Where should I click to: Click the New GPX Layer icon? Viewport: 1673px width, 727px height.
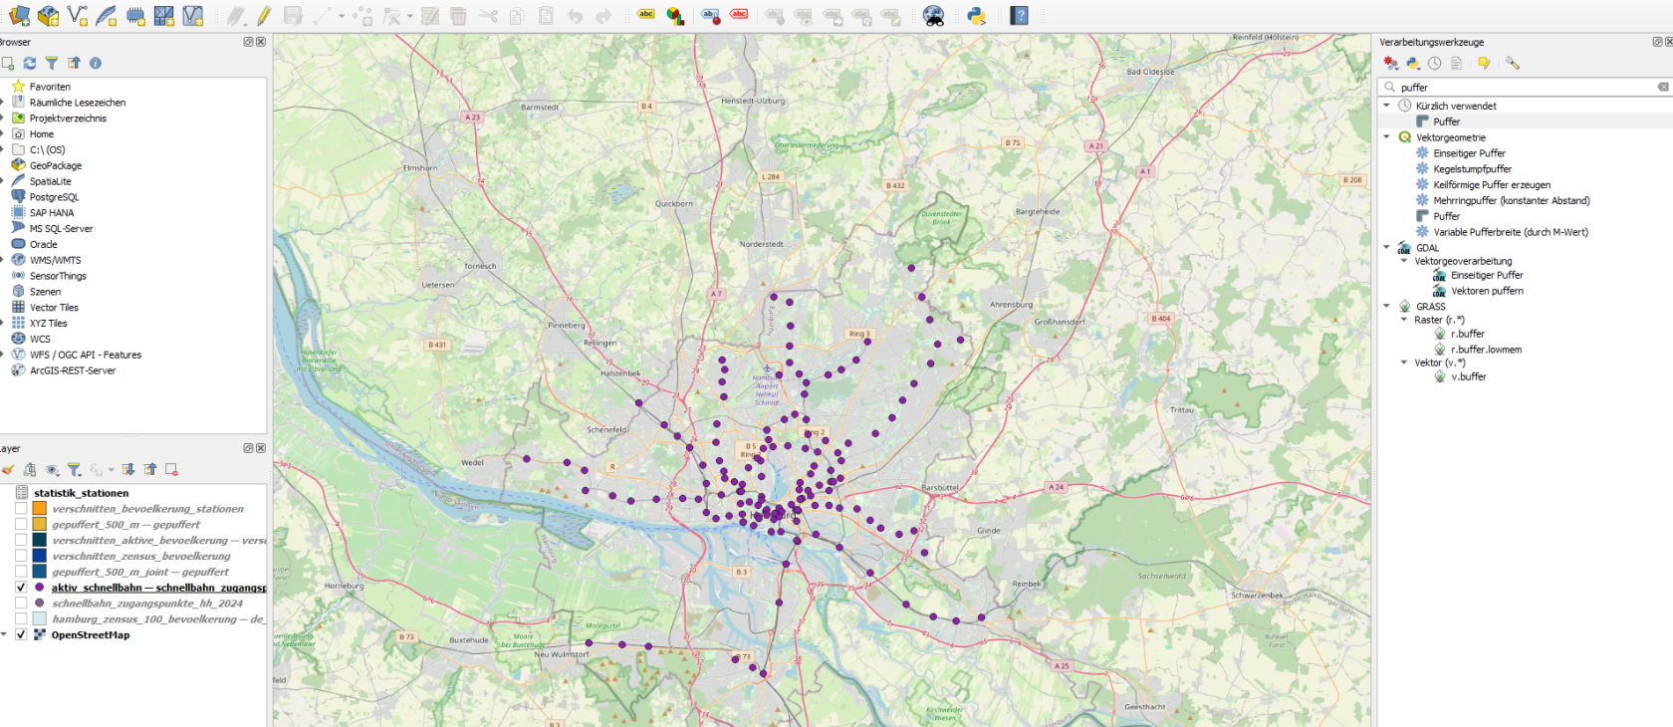pos(193,16)
